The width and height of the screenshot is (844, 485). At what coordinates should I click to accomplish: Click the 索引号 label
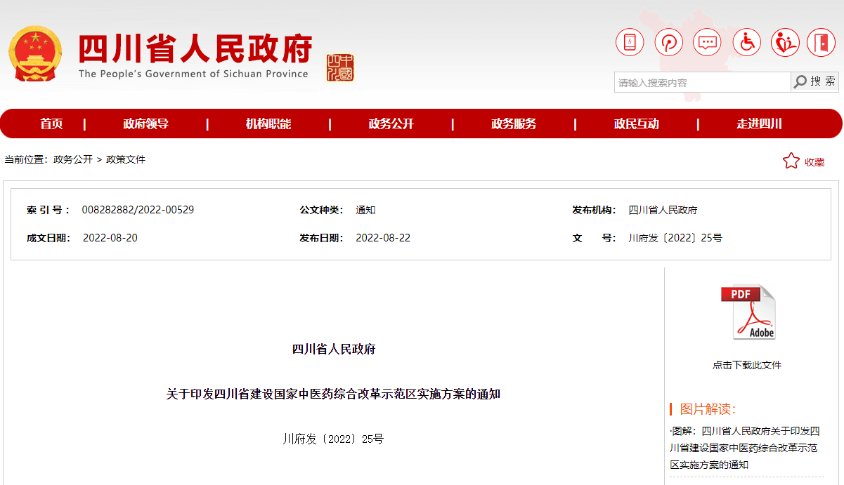pos(48,210)
